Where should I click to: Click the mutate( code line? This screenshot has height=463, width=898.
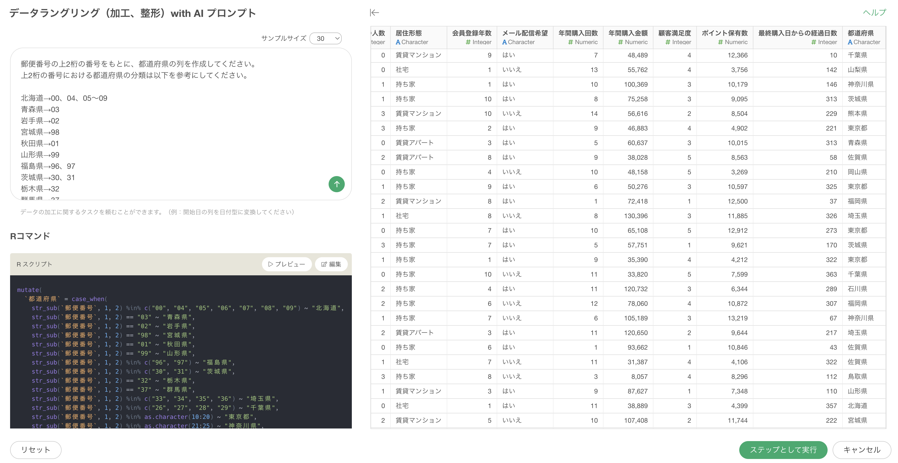point(29,290)
